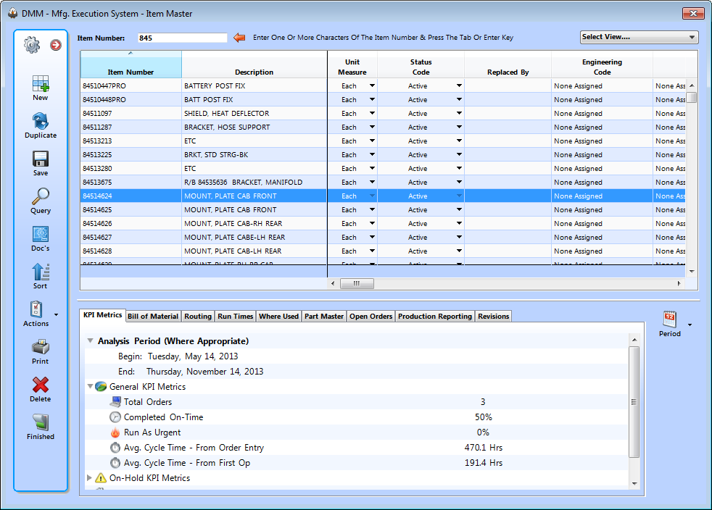This screenshot has width=712, height=510.
Task: Open Unit Measure dropdown for item 84514626
Action: (x=372, y=223)
